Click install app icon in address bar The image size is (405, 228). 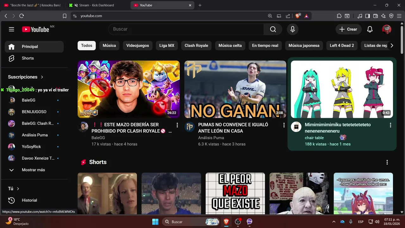pos(279,16)
